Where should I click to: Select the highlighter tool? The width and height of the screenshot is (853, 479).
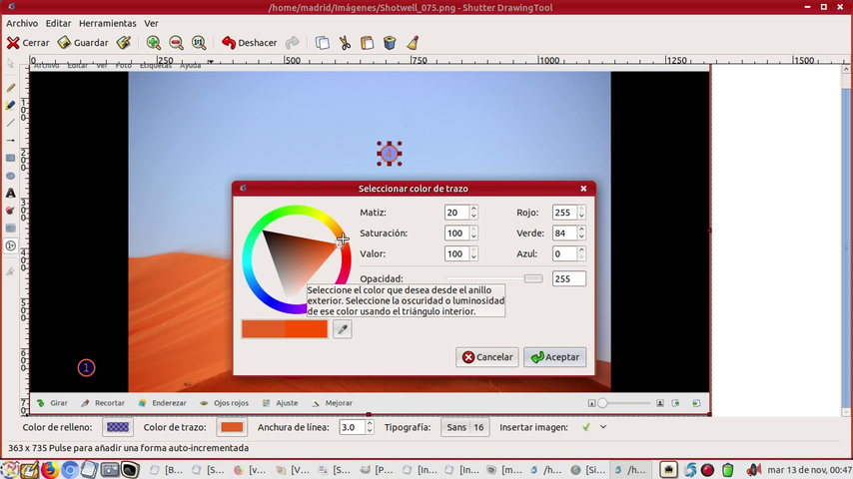10,105
